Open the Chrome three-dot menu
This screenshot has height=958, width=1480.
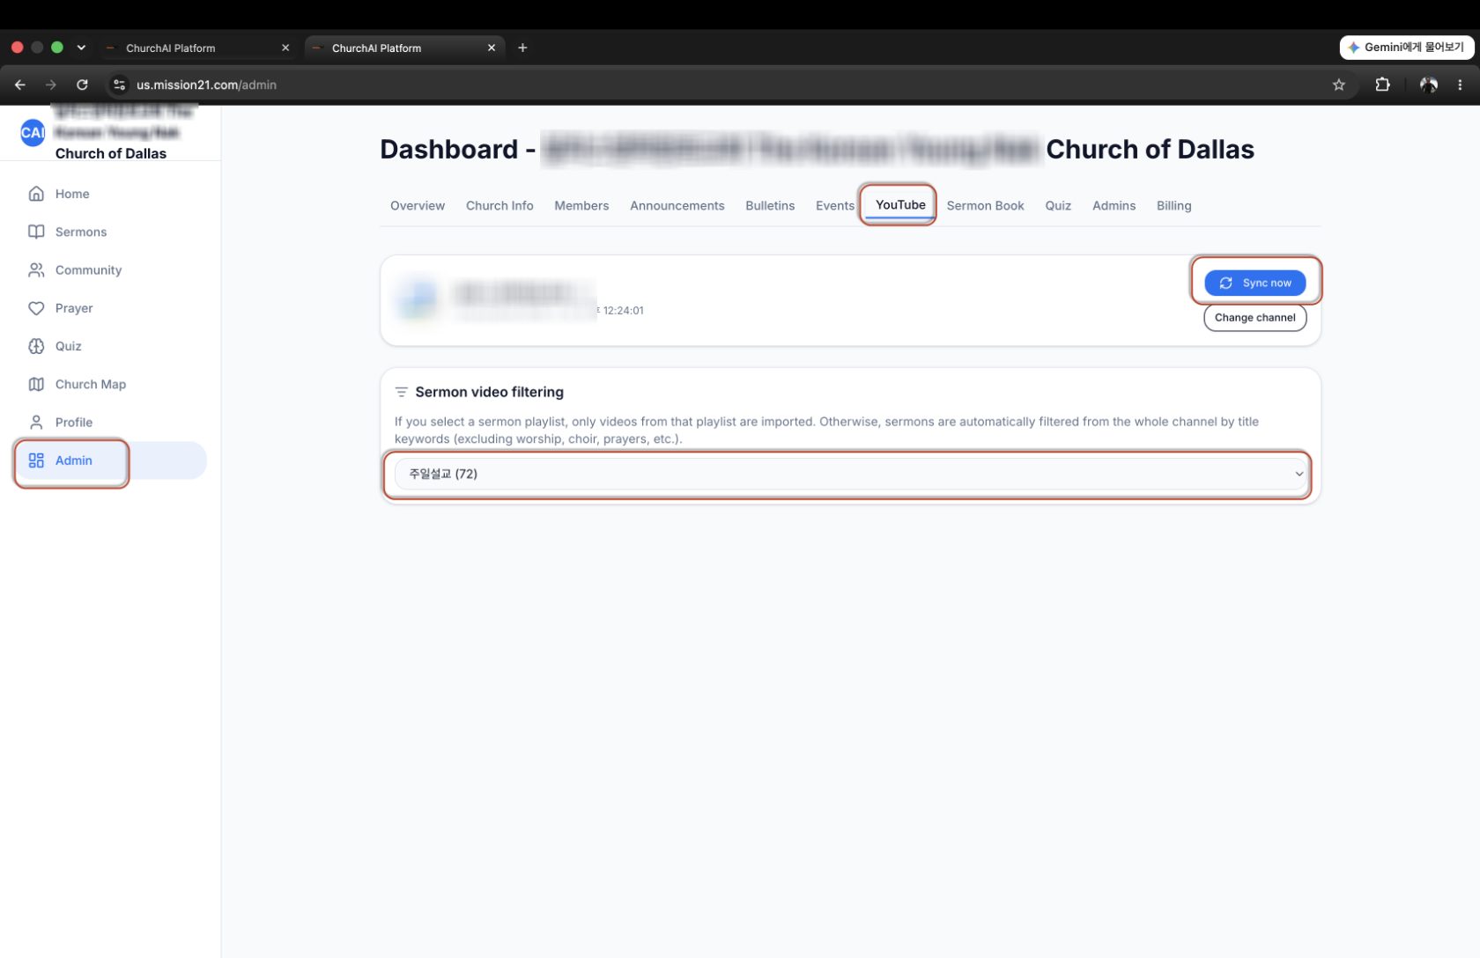point(1460,85)
